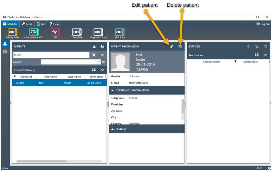Click the help icon in status bar

coord(270,168)
